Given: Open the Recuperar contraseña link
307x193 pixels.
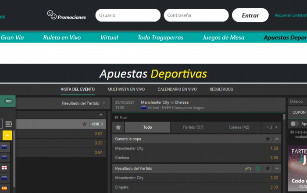Looking at the screenshot, I should tap(291, 15).
